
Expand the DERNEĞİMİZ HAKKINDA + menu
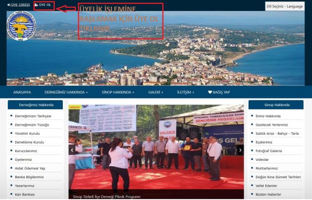[66, 92]
